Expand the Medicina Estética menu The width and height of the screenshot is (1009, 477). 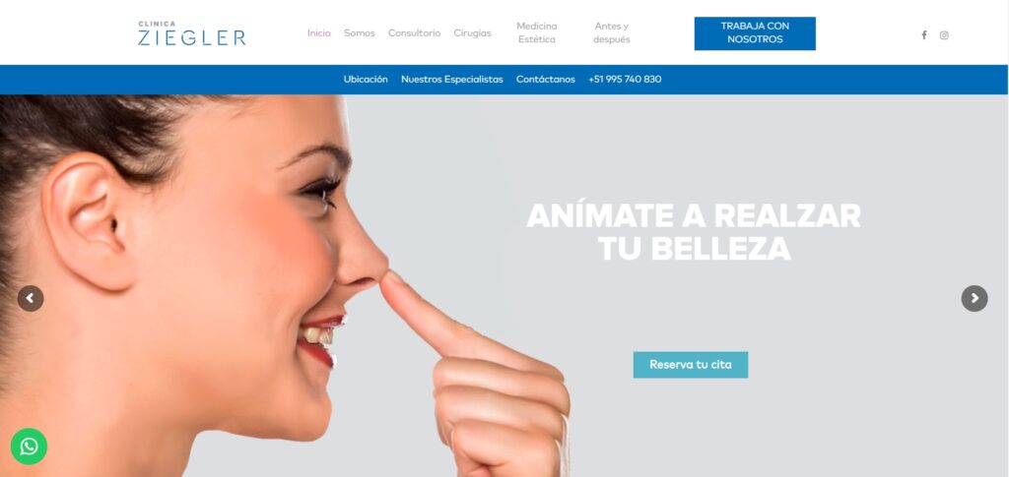537,32
